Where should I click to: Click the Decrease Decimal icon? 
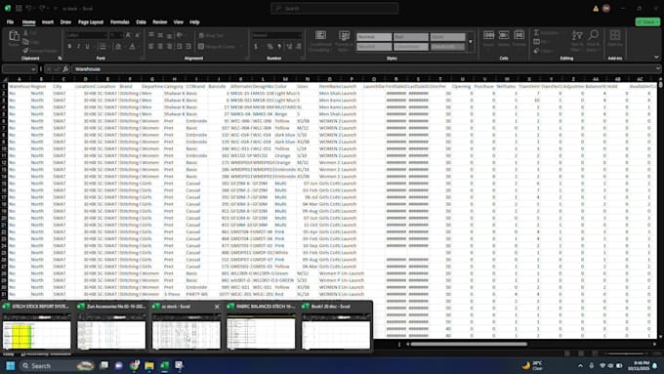pos(299,46)
